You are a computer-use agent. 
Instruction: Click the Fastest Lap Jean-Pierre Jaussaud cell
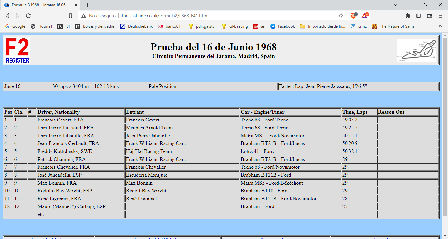coord(358,86)
